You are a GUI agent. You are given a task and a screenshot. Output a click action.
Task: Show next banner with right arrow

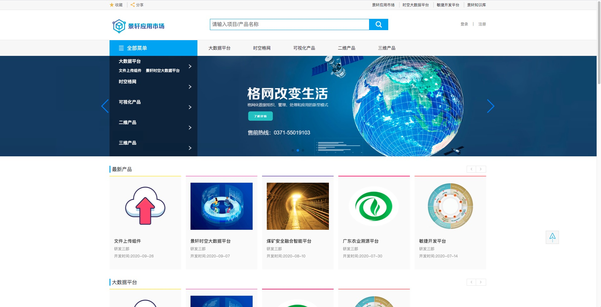pos(491,106)
